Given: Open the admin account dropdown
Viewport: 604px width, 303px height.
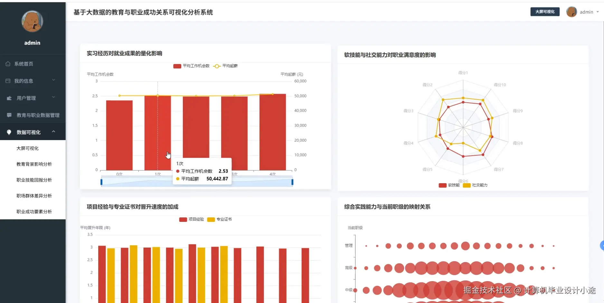Looking at the screenshot, I should pos(598,12).
